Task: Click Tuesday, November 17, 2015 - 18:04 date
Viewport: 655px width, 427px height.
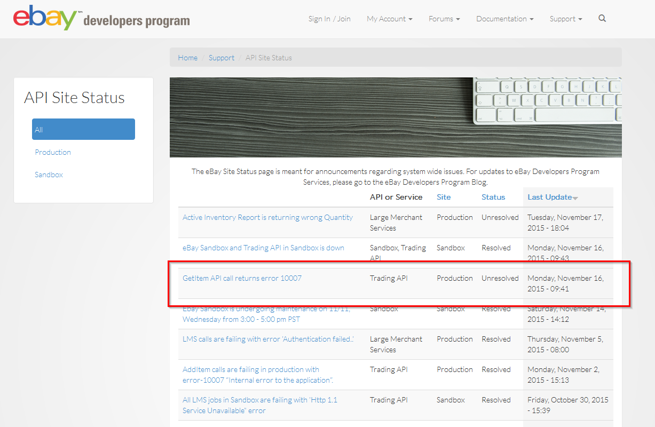Action: click(x=565, y=223)
